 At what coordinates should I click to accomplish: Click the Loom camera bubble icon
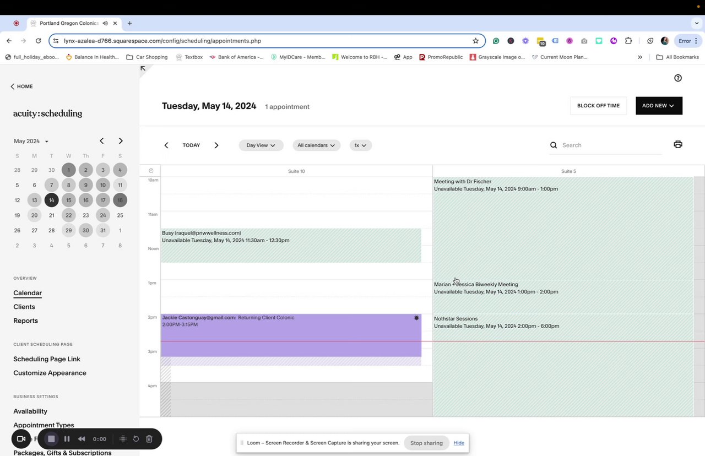pos(21,439)
